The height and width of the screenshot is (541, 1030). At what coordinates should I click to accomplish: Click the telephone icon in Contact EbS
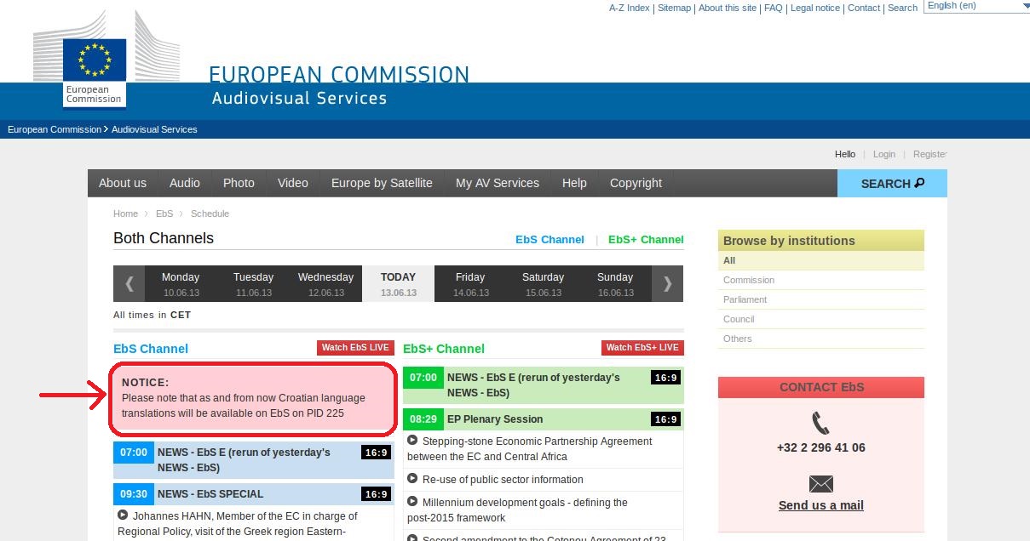tap(820, 423)
